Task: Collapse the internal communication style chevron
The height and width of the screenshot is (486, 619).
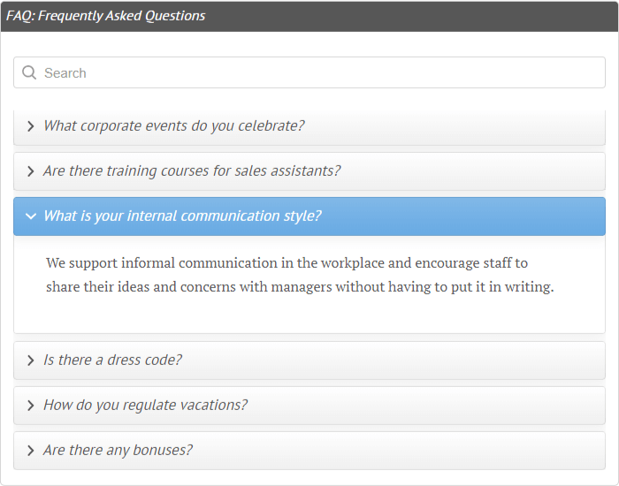Action: (30, 216)
